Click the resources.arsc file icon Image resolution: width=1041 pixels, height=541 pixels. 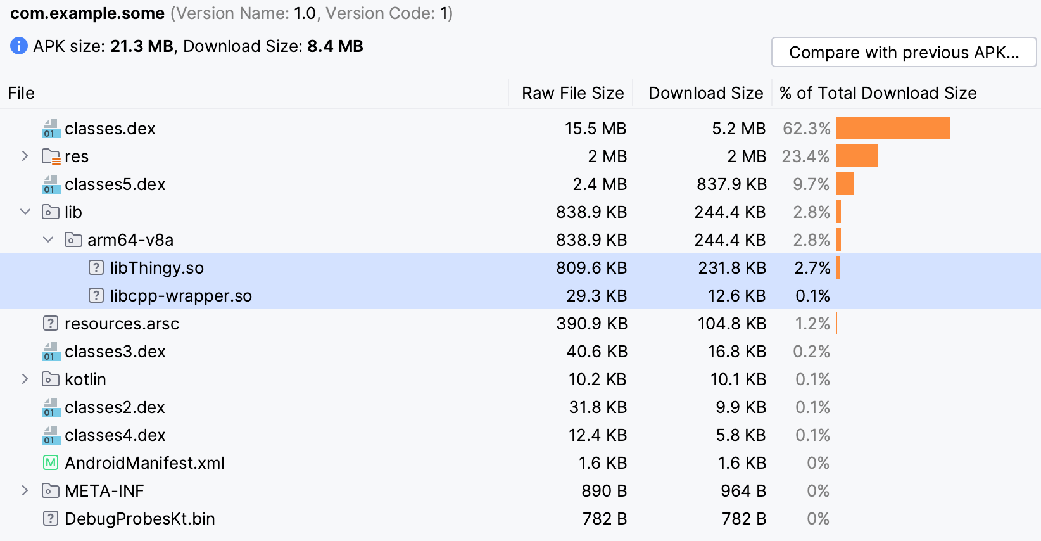click(x=51, y=324)
